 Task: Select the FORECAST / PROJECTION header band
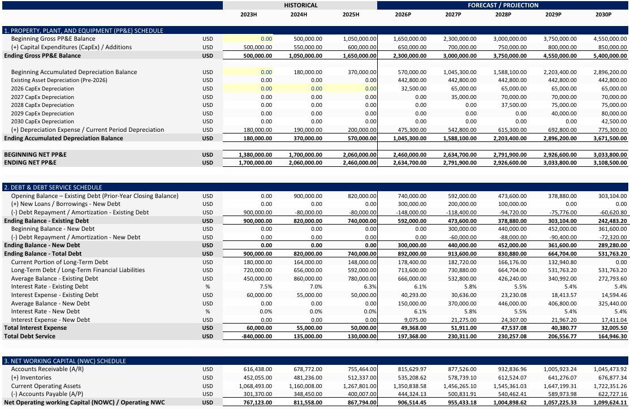(503, 5)
